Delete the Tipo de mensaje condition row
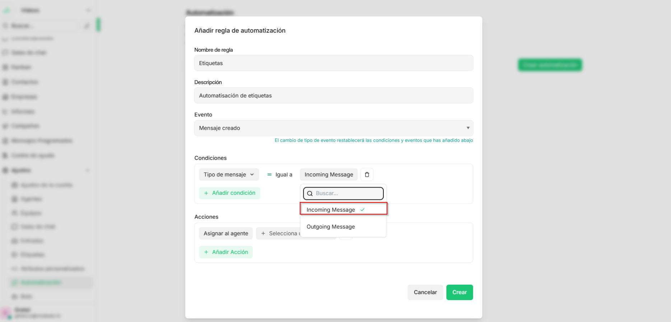The height and width of the screenshot is (322, 671). (367, 175)
